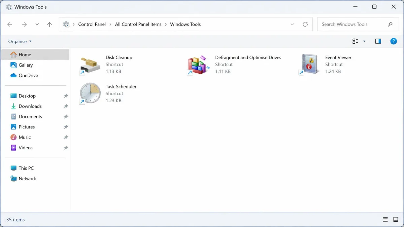This screenshot has width=404, height=227.
Task: Click the OneDrive cloud icon
Action: coord(13,75)
